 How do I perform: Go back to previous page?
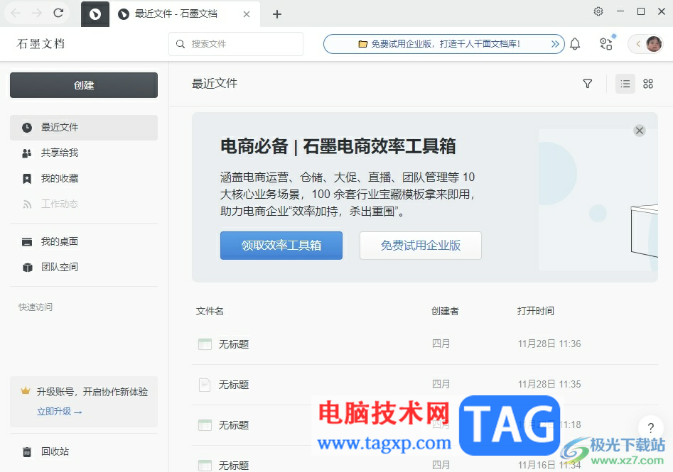point(16,13)
